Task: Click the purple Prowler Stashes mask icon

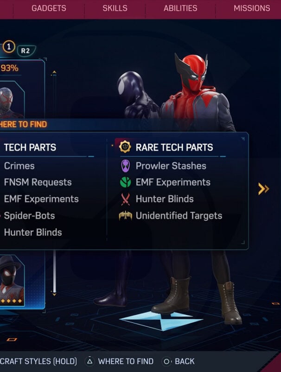Action: (x=126, y=166)
